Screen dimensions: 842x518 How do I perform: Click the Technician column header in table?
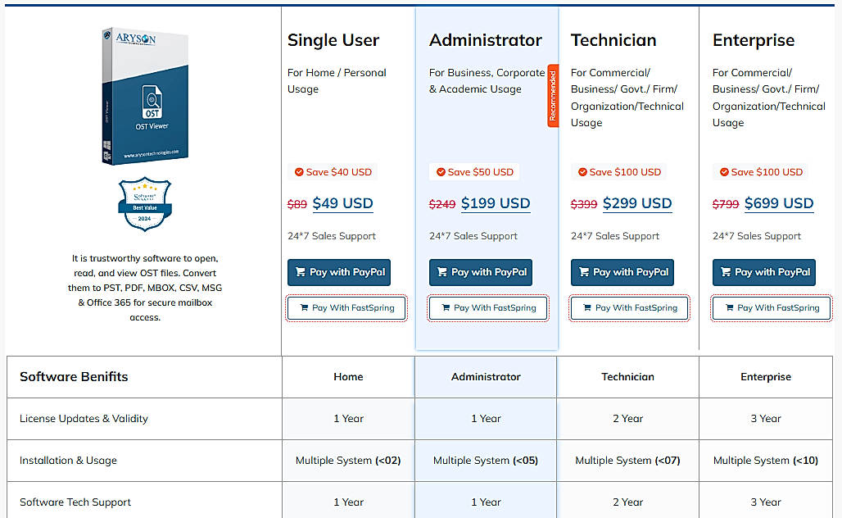[627, 377]
